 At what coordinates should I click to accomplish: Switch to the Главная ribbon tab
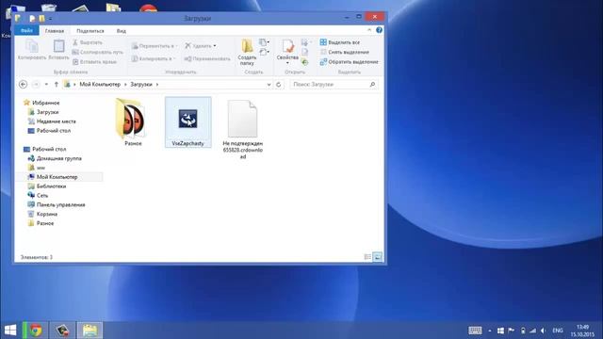tap(55, 31)
